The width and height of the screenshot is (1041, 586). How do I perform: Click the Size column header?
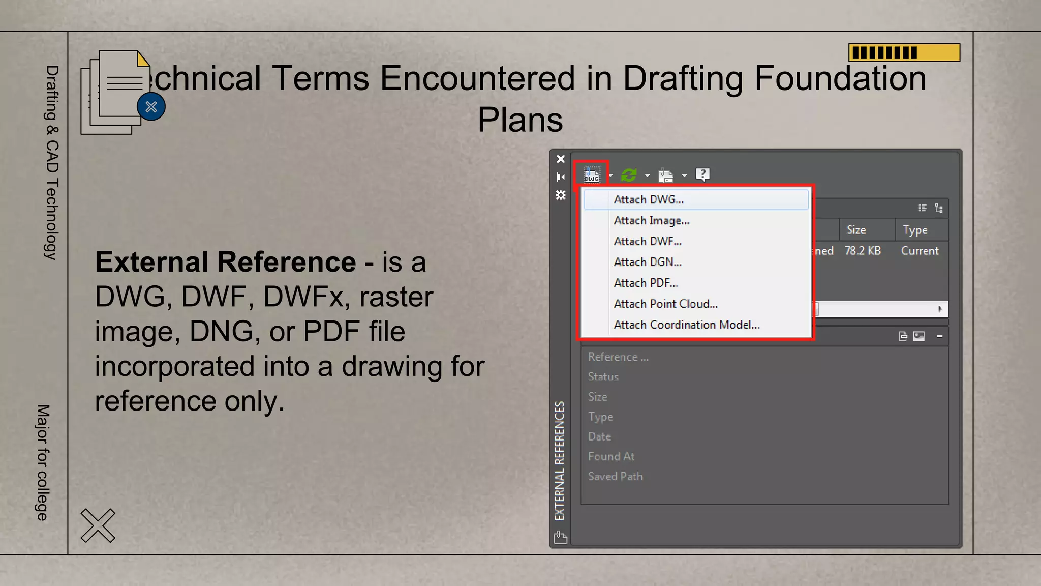click(x=856, y=230)
